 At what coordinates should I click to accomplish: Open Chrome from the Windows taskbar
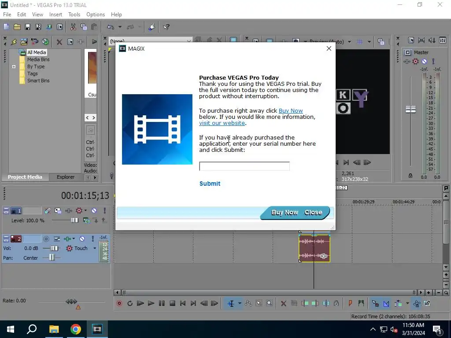[x=76, y=329]
